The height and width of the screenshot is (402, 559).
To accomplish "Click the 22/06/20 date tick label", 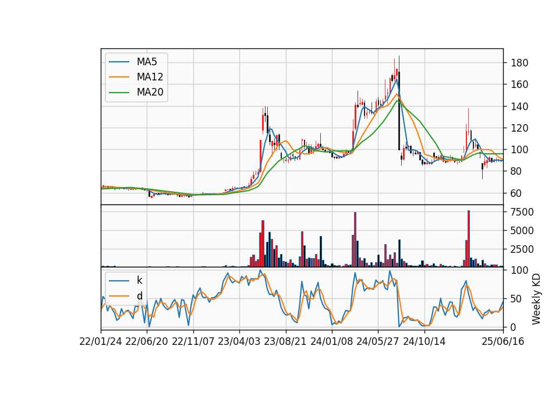I will (x=147, y=342).
